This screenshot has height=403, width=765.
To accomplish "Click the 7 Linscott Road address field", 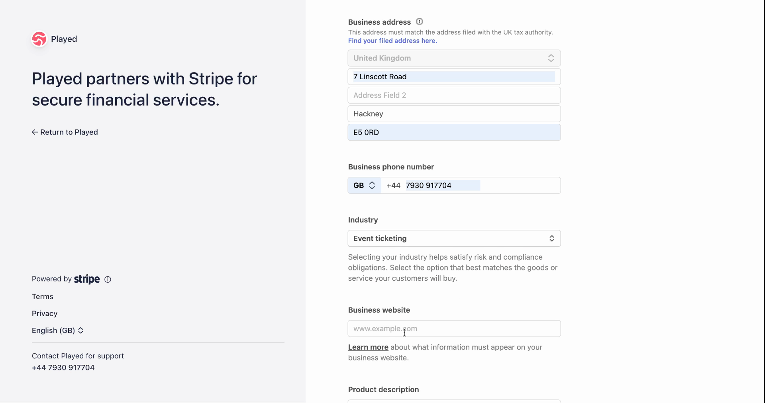I will (454, 77).
